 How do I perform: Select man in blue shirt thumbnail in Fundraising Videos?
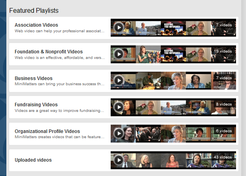(x=174, y=108)
